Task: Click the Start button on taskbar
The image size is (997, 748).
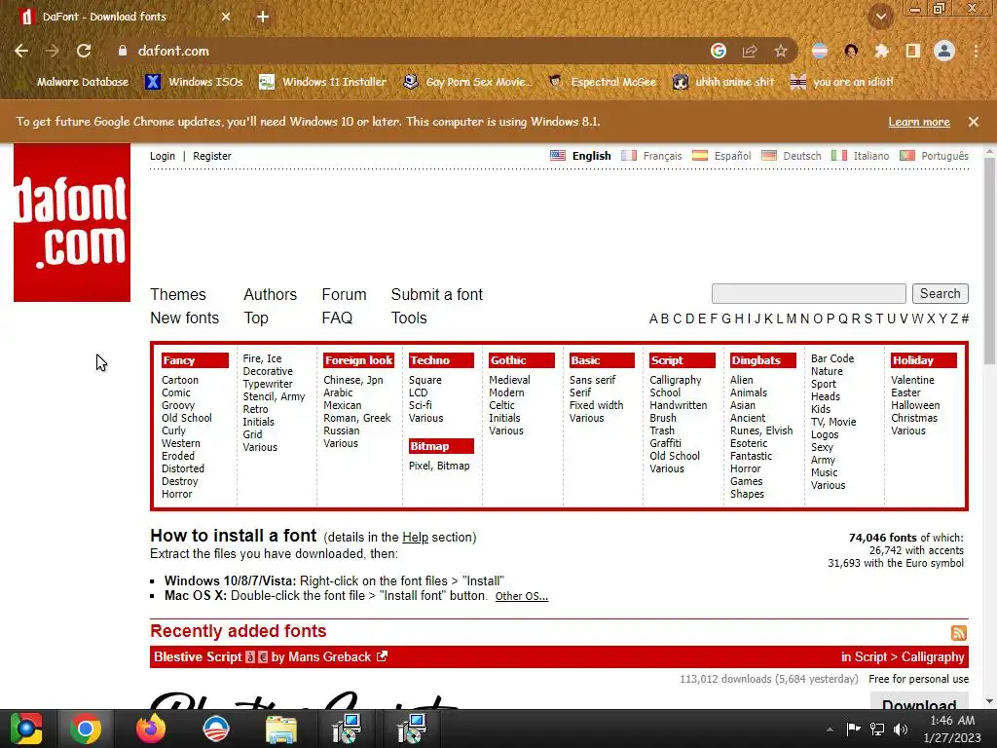Action: 25,729
